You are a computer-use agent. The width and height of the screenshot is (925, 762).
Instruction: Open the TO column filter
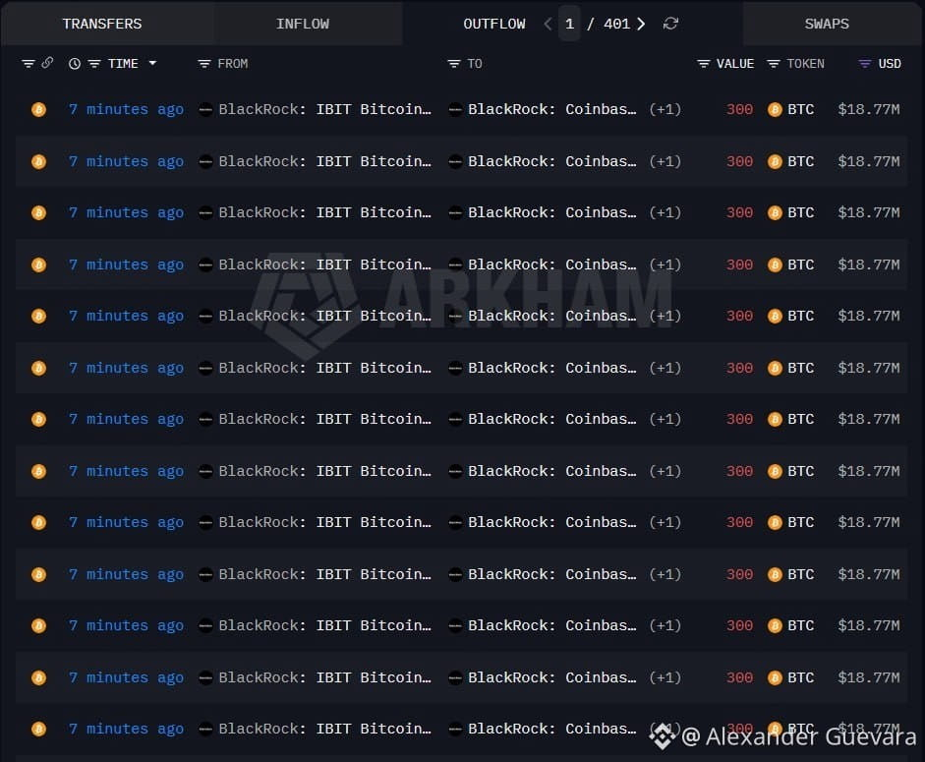point(453,63)
